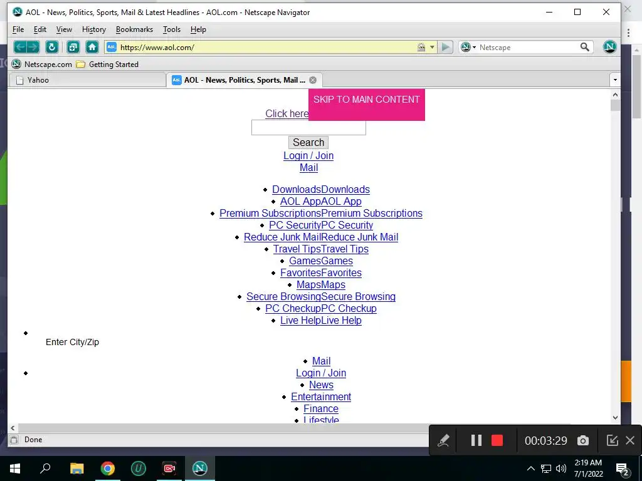Open the PC Checkup link
This screenshot has height=481, width=642.
point(320,308)
